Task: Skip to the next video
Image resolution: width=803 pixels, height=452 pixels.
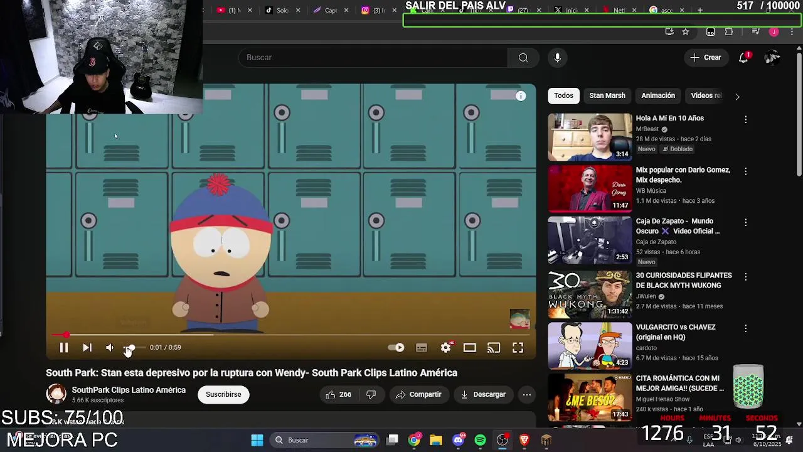Action: coord(87,347)
